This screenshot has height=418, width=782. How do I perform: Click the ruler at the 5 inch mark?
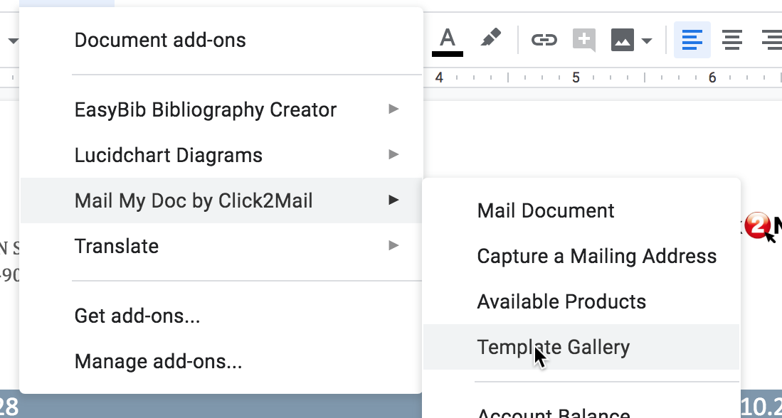[576, 77]
